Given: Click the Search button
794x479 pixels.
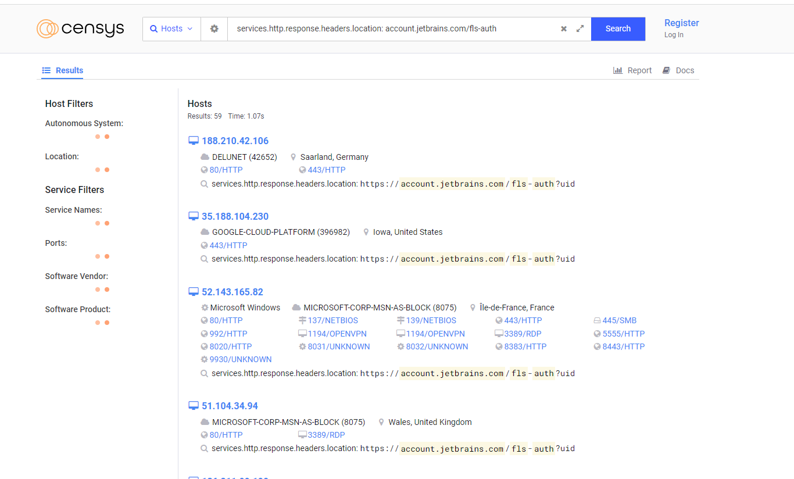Looking at the screenshot, I should (618, 28).
